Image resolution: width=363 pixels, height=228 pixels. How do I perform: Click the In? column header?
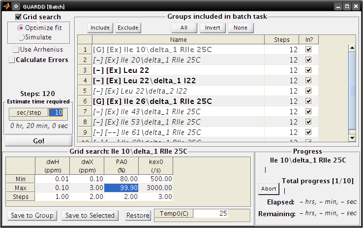309,39
